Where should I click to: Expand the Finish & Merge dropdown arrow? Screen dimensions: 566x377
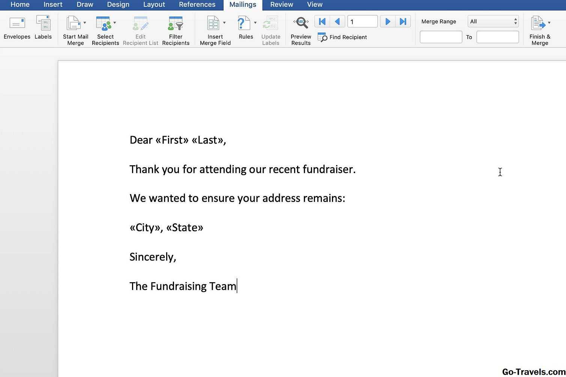tap(549, 23)
